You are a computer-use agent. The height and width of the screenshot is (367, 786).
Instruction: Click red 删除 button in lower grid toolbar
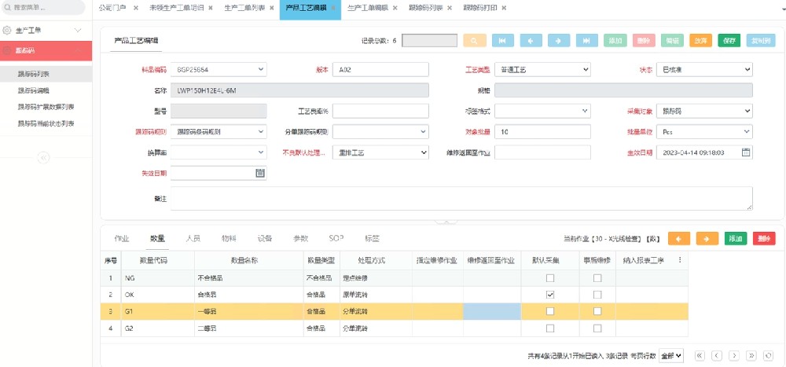pos(764,239)
